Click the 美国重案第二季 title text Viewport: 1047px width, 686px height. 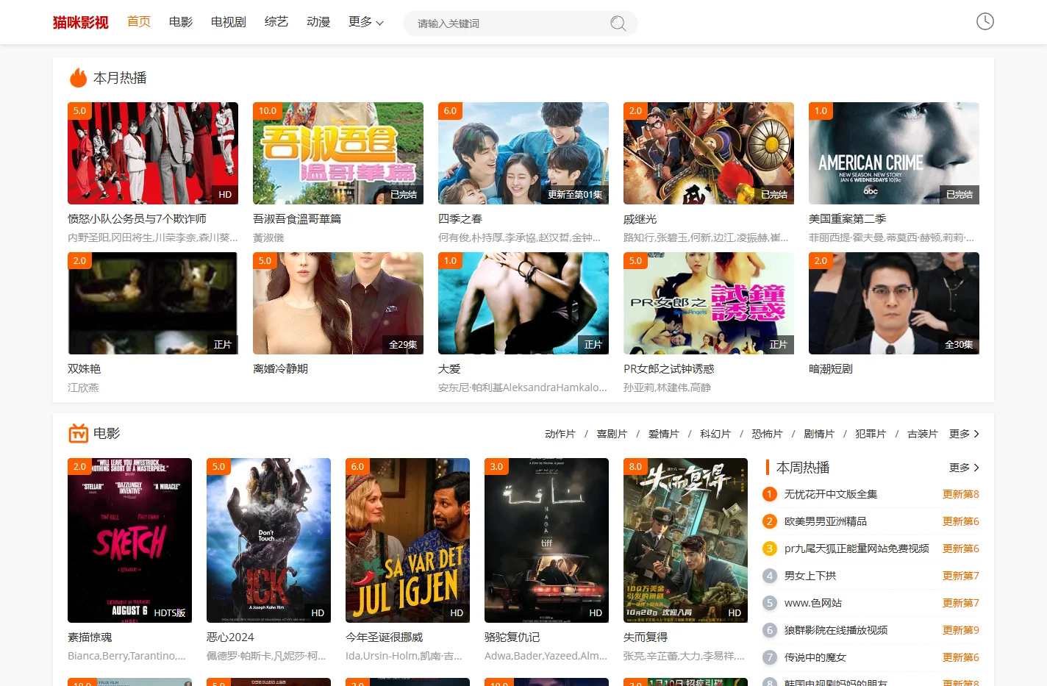(x=847, y=219)
